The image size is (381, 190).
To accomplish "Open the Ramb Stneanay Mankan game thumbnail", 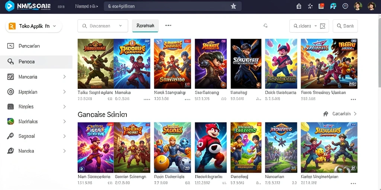I will [x=329, y=64].
